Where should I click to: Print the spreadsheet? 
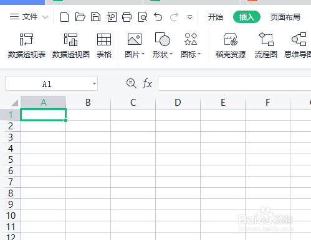pos(127,17)
